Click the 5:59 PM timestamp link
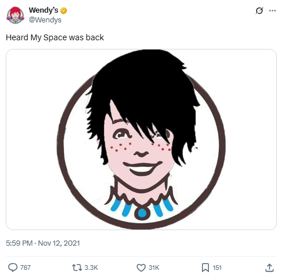Image resolution: width=282 pixels, height=275 pixels. [x=19, y=243]
